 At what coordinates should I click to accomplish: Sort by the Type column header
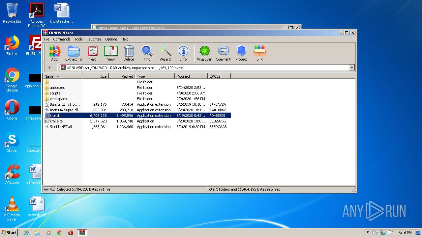tap(155, 76)
